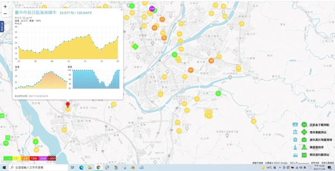335x171 pixels.
Task: Click the red 150 color scale swatch
Action: click(34, 158)
